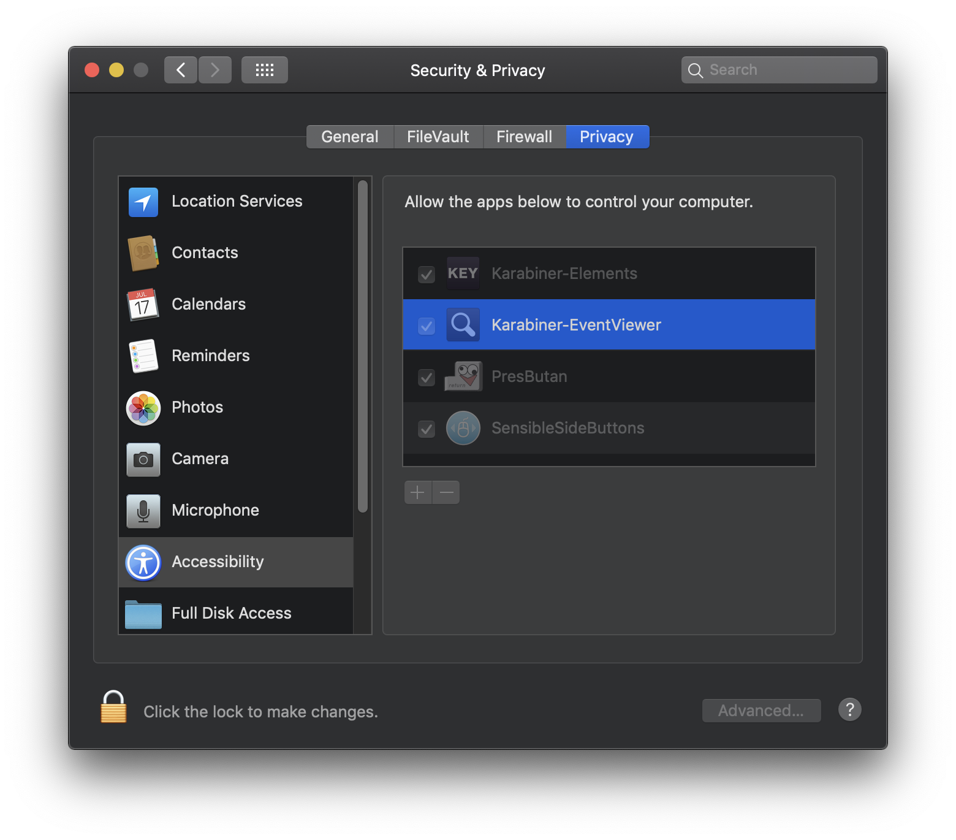Image resolution: width=956 pixels, height=840 pixels.
Task: Click the Camera icon in sidebar
Action: 143,459
